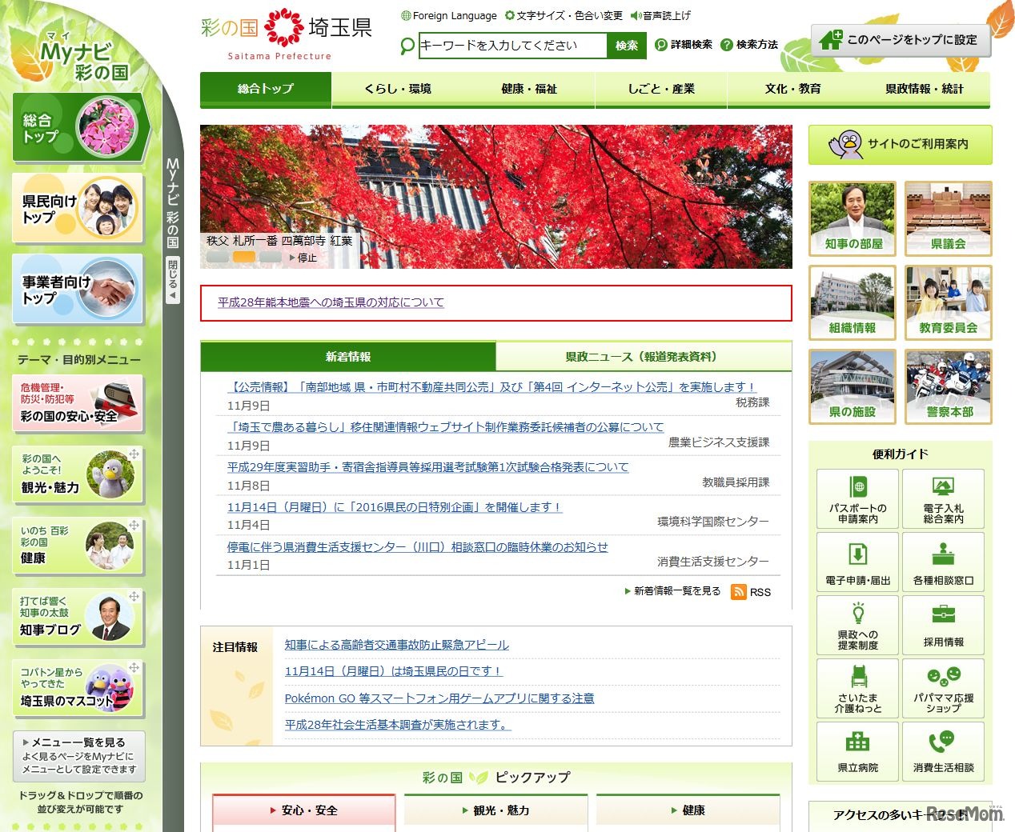The image size is (1015, 832).
Task: Open the 県議会 thumbnail
Action: click(949, 218)
